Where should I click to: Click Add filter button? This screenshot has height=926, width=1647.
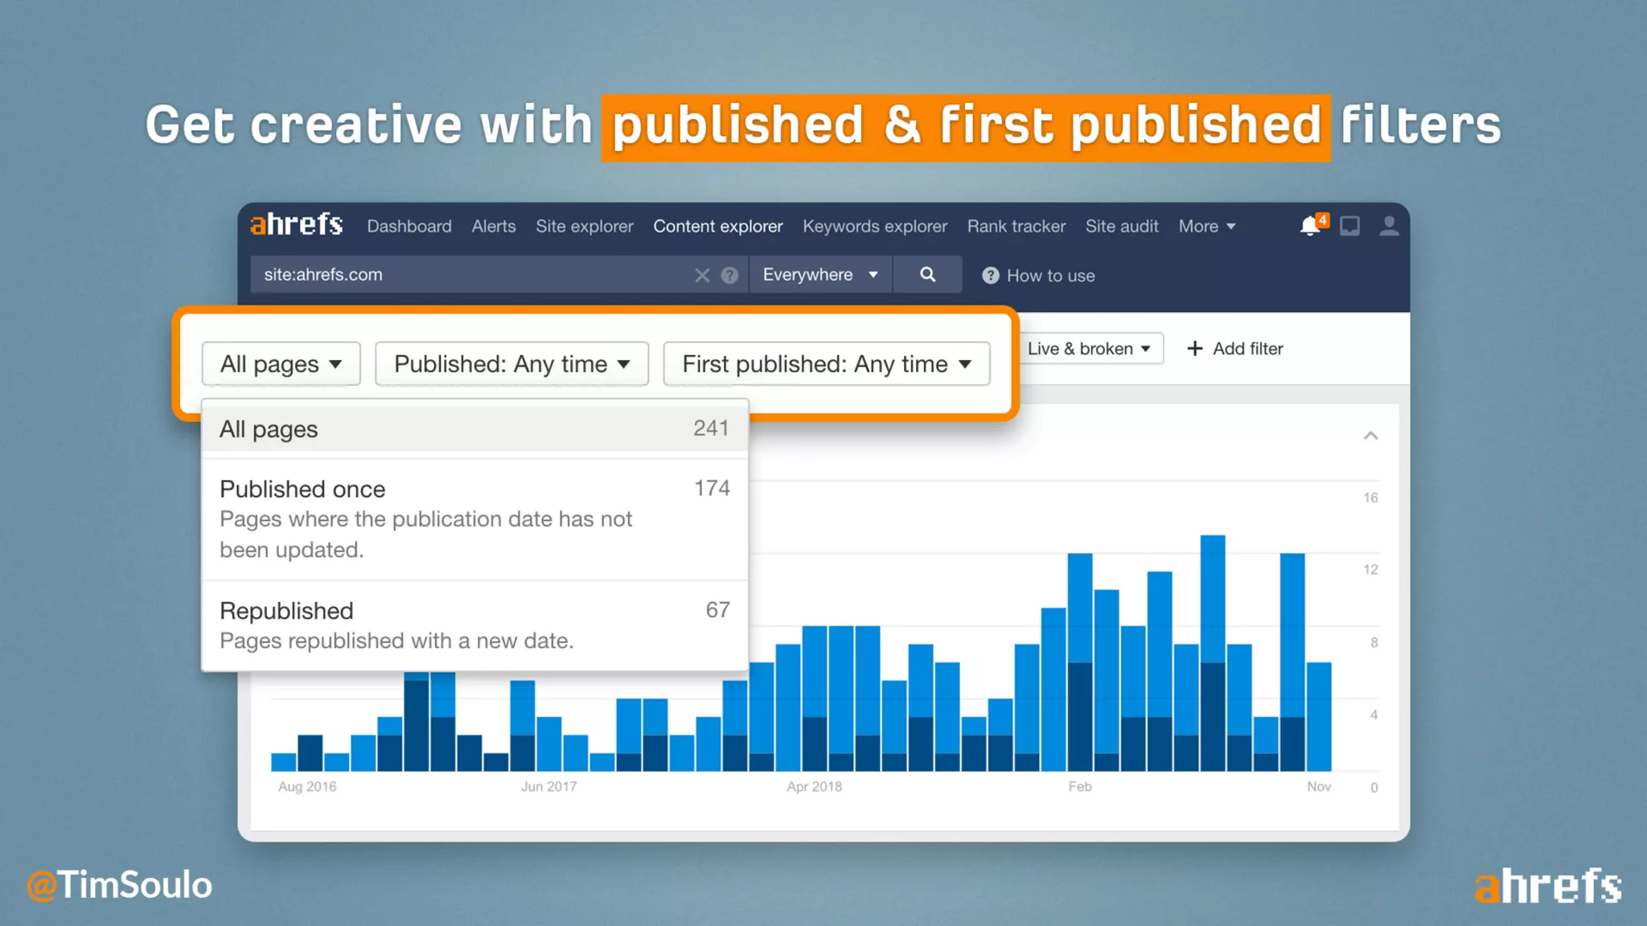coord(1235,349)
